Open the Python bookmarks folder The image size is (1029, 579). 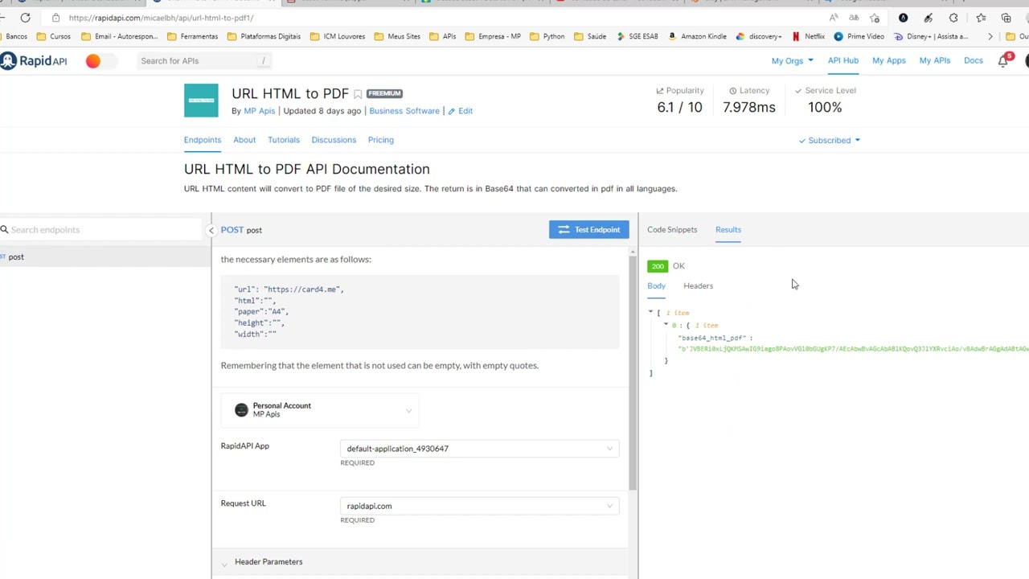click(x=547, y=36)
